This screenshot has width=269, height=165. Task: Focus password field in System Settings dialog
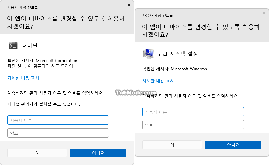click(193, 125)
